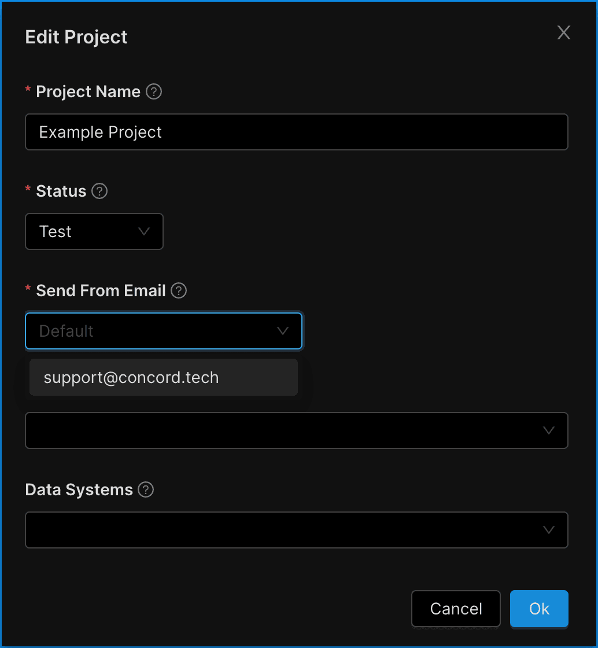
Task: Click chevron of the dropdown above Data Systems
Action: 549,430
